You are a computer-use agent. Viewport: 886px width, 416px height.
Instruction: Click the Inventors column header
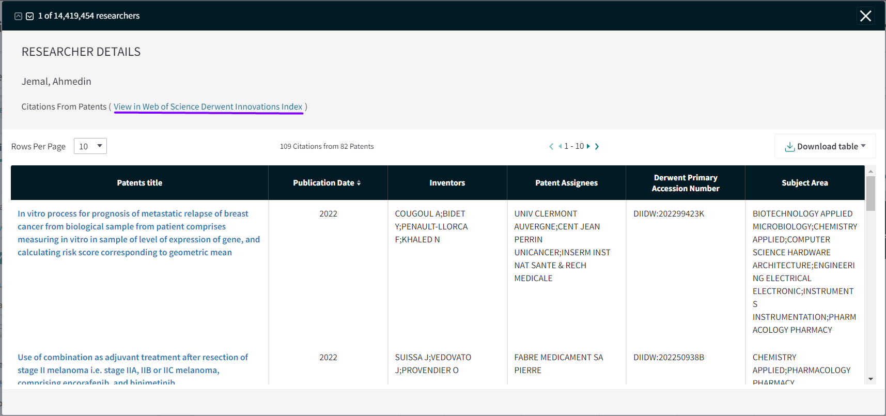pyautogui.click(x=447, y=183)
